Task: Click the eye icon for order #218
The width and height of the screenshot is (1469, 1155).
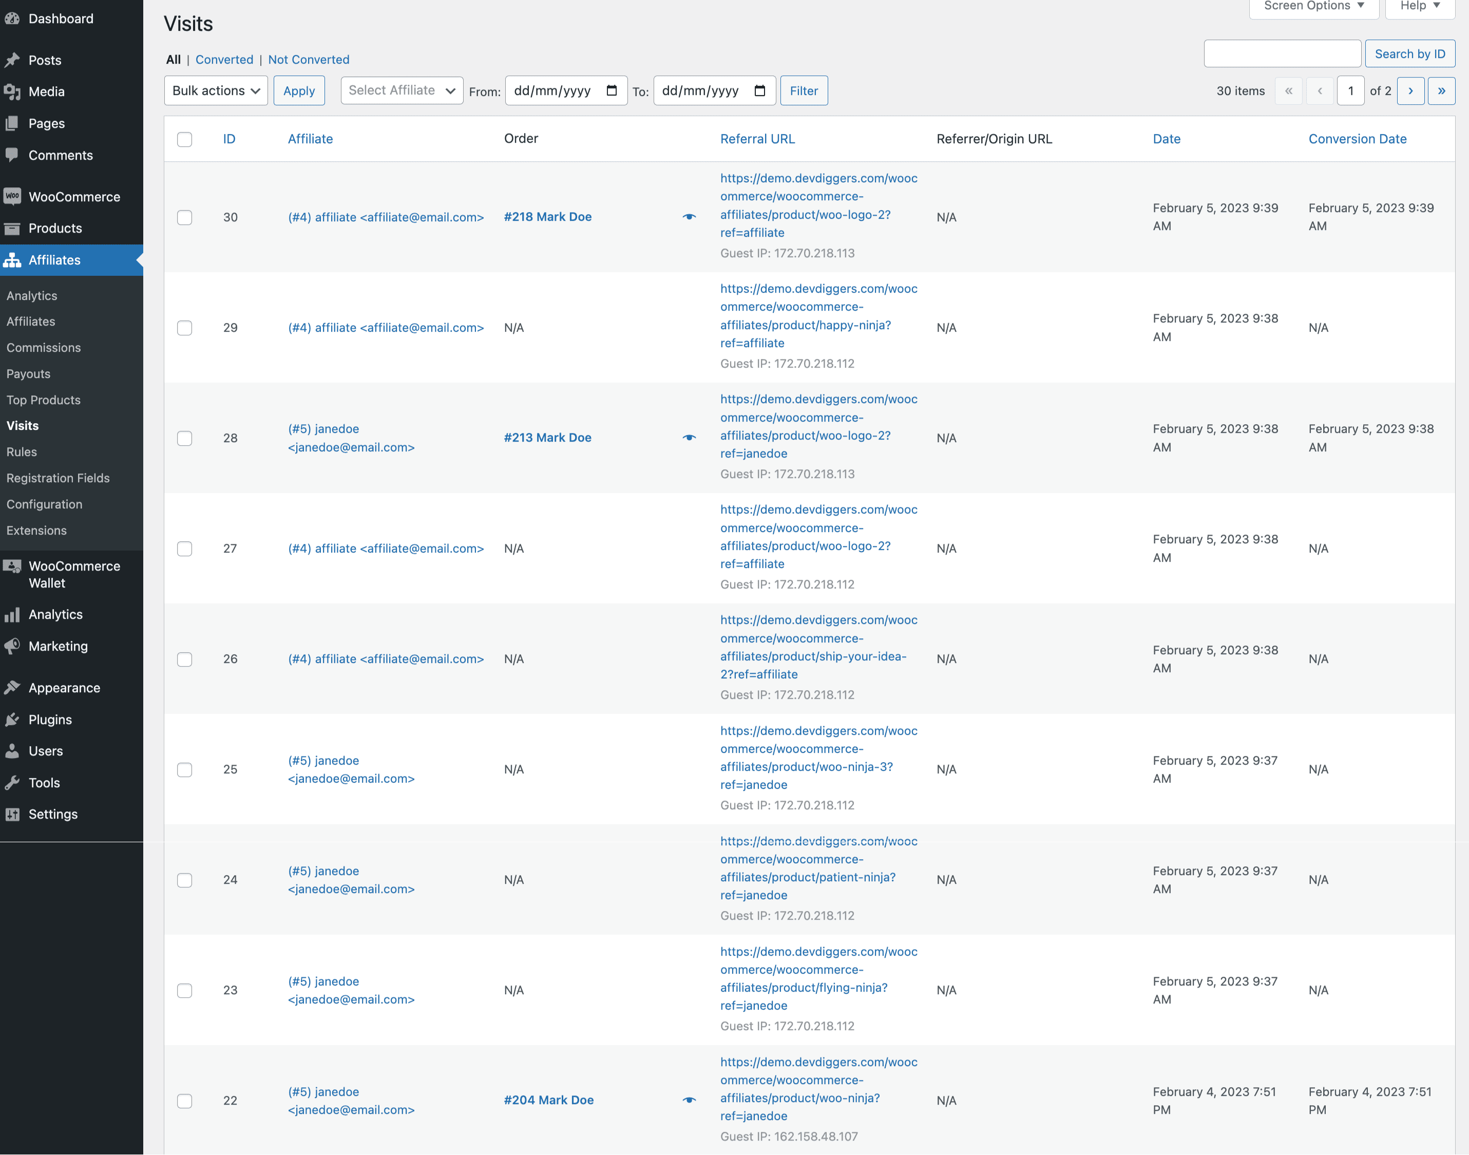Action: [689, 217]
